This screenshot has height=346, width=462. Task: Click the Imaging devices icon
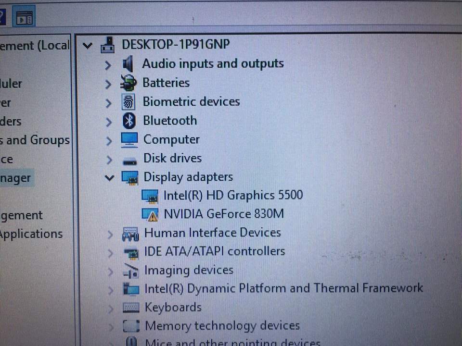[131, 271]
